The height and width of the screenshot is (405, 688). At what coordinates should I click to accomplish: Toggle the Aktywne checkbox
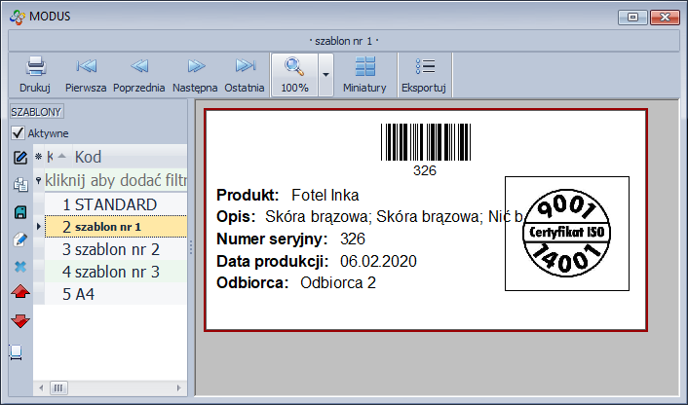tap(17, 133)
